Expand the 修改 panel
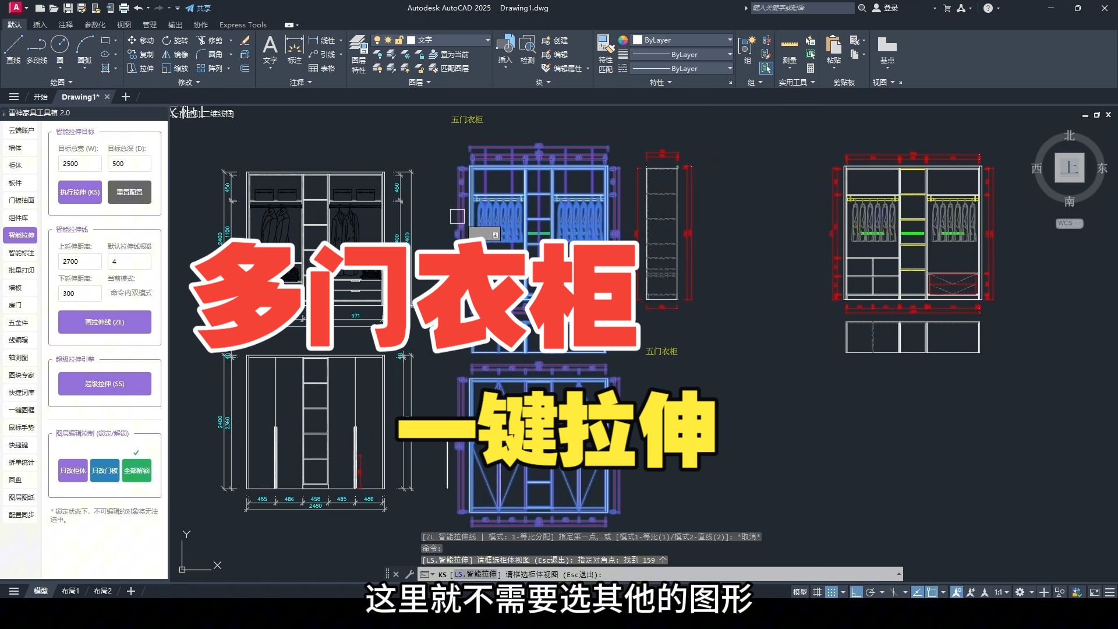The image size is (1118, 629). [189, 82]
